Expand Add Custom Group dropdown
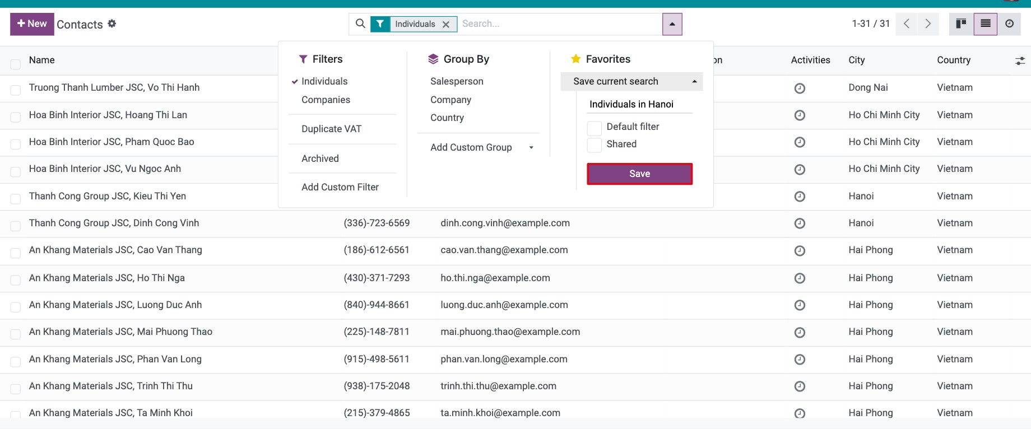This screenshot has height=429, width=1031. pos(481,147)
